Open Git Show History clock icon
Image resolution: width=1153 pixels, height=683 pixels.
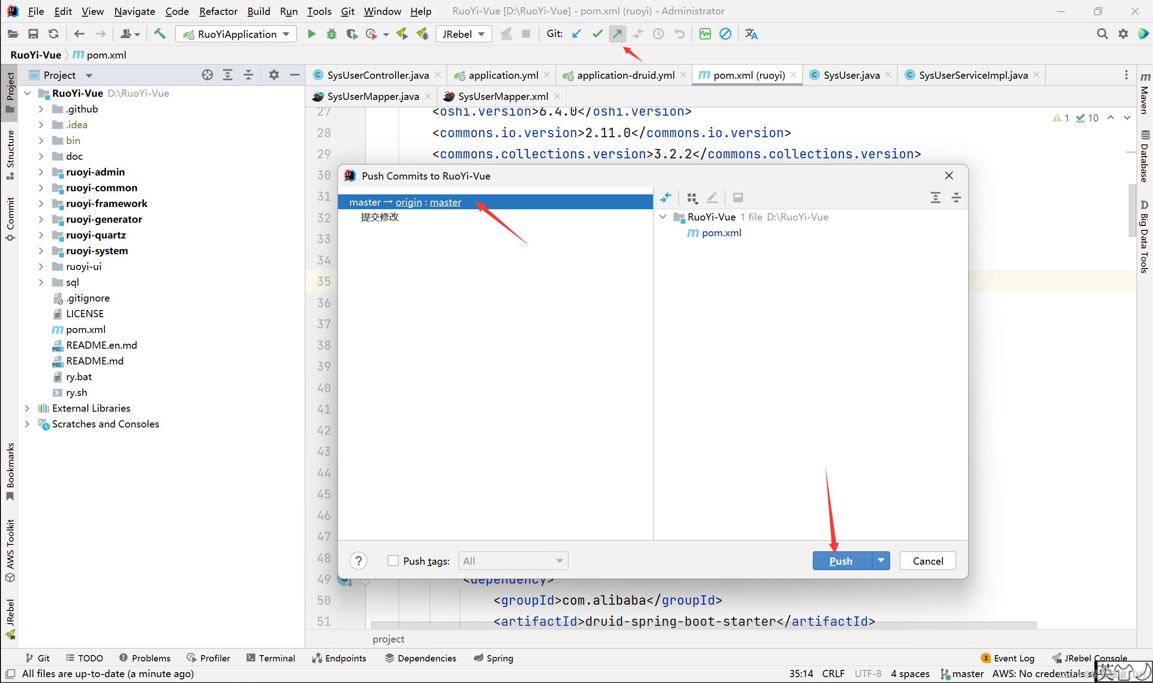(658, 34)
